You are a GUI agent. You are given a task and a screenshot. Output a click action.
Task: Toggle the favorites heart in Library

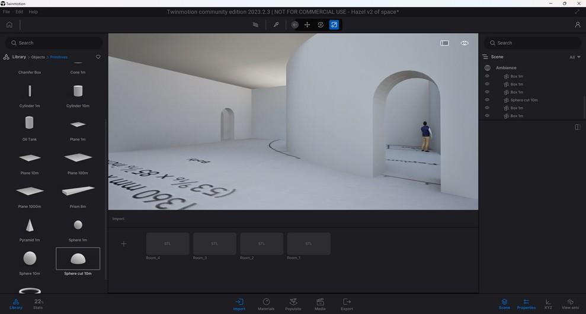[x=98, y=57]
